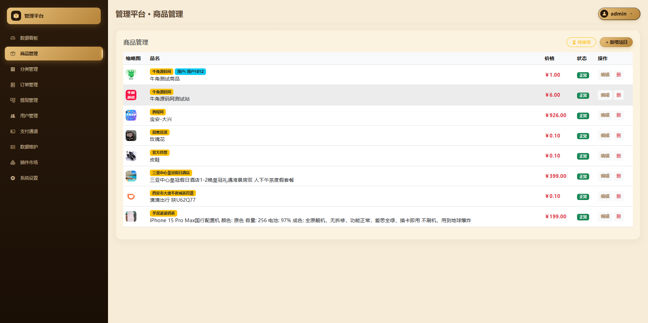Screen dimensions: 648x323
Task: Open 系统设置 gear icon in sidebar
Action: pos(13,178)
